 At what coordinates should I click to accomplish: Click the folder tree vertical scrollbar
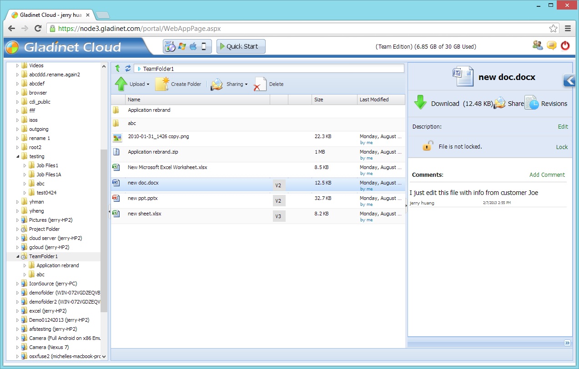pyautogui.click(x=104, y=227)
